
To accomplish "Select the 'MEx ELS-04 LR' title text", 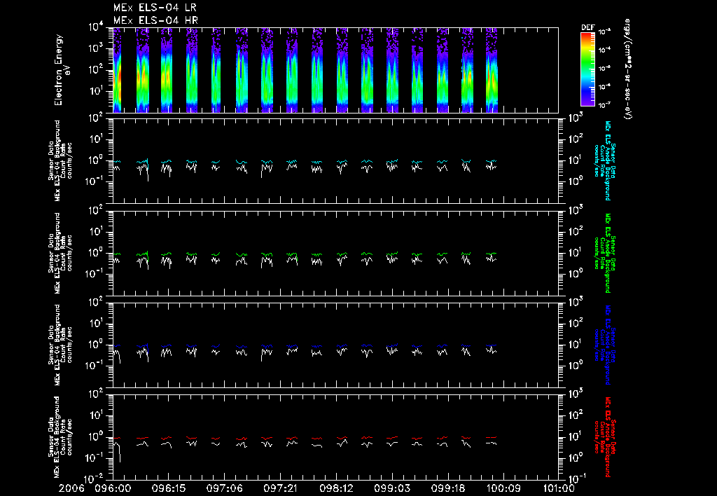I will tap(155, 8).
